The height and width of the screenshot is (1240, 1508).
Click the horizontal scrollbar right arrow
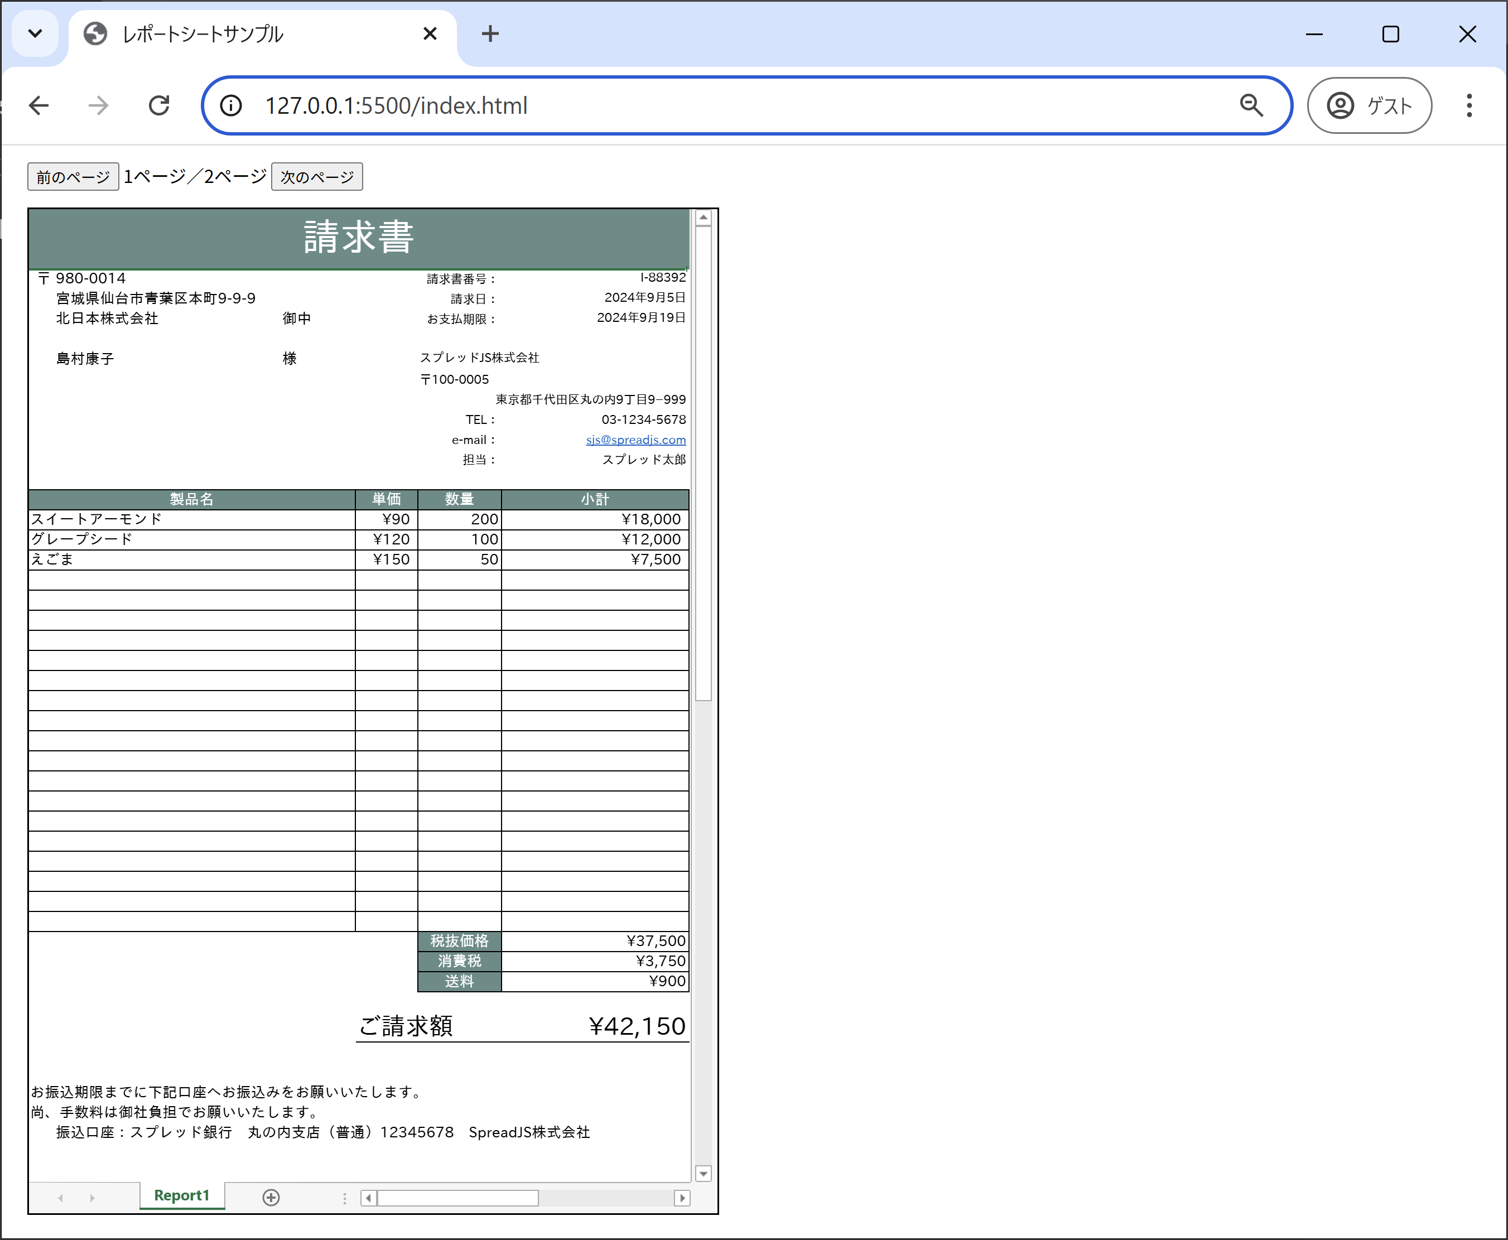682,1198
